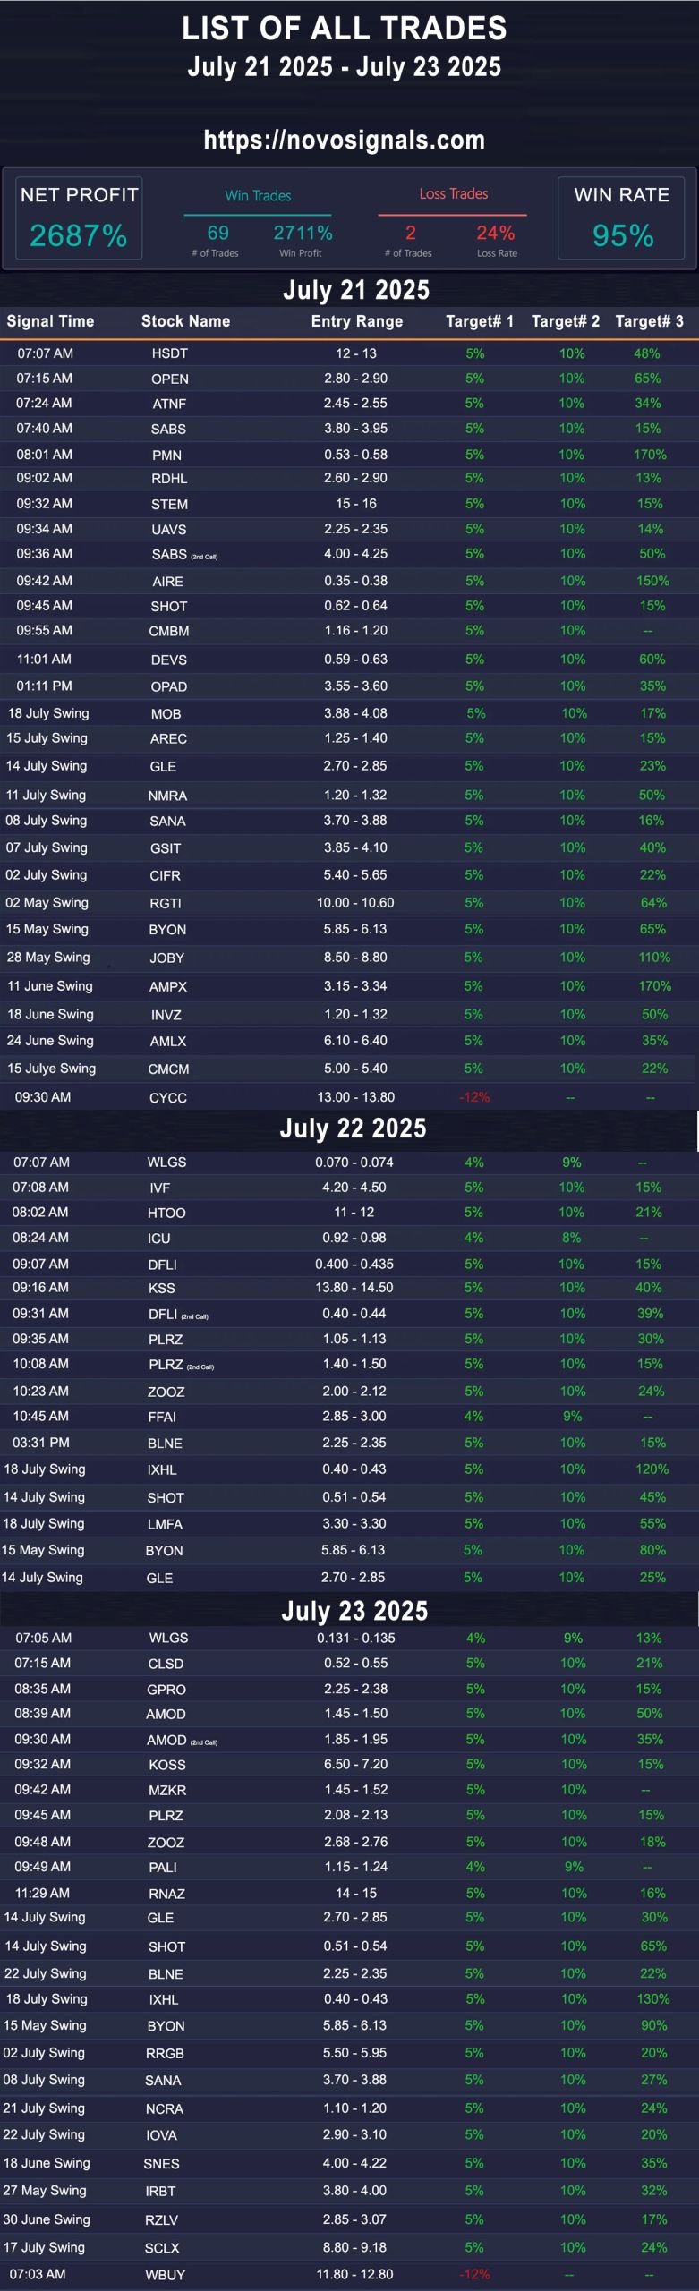Select the CYCC -12% loss value

(474, 1097)
